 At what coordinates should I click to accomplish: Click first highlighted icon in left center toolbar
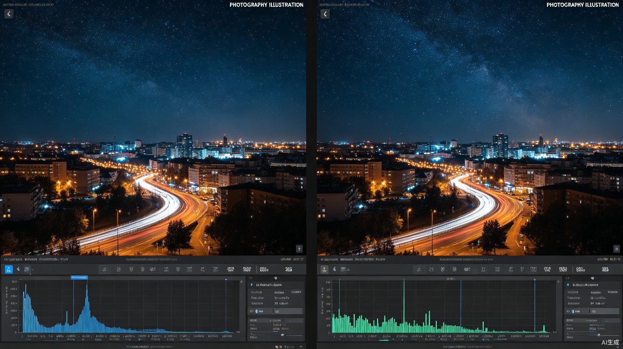click(104, 269)
